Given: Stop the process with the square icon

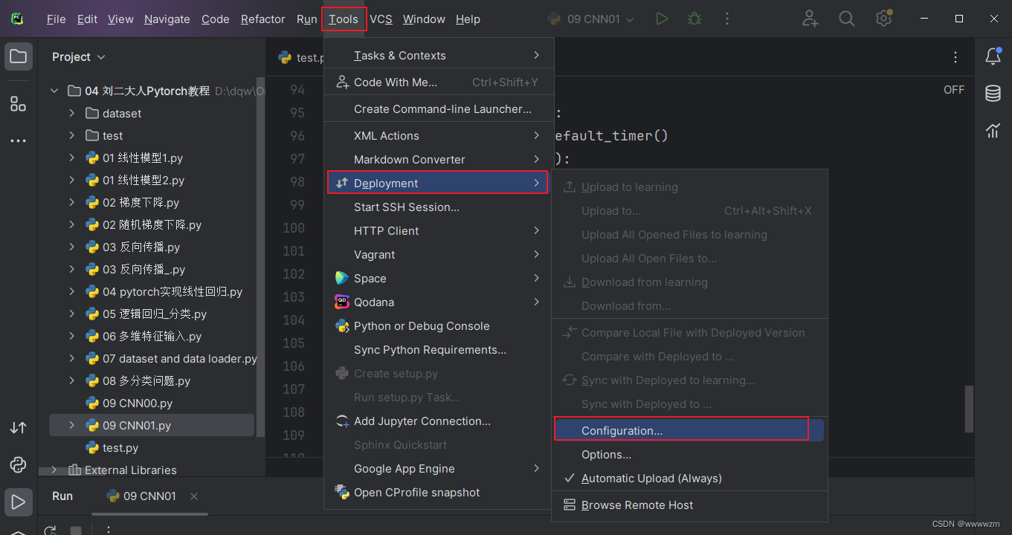Looking at the screenshot, I should (x=76, y=531).
